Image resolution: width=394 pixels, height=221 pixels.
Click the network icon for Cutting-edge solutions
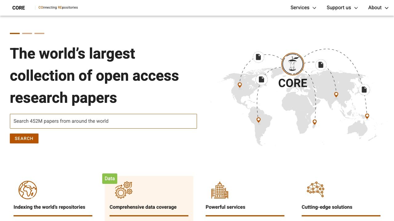(316, 189)
